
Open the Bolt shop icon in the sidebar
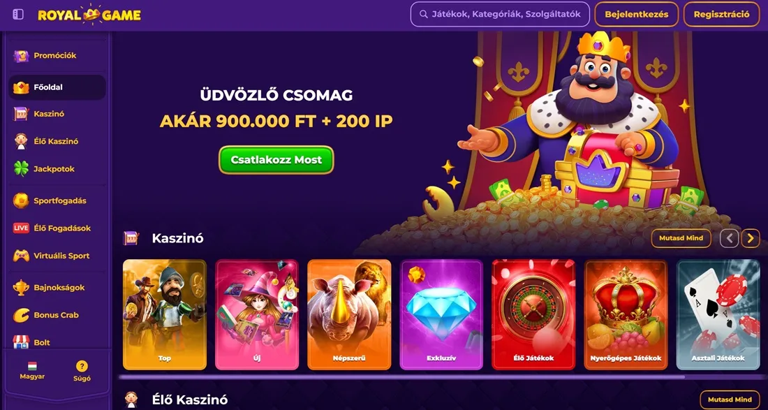(x=21, y=342)
